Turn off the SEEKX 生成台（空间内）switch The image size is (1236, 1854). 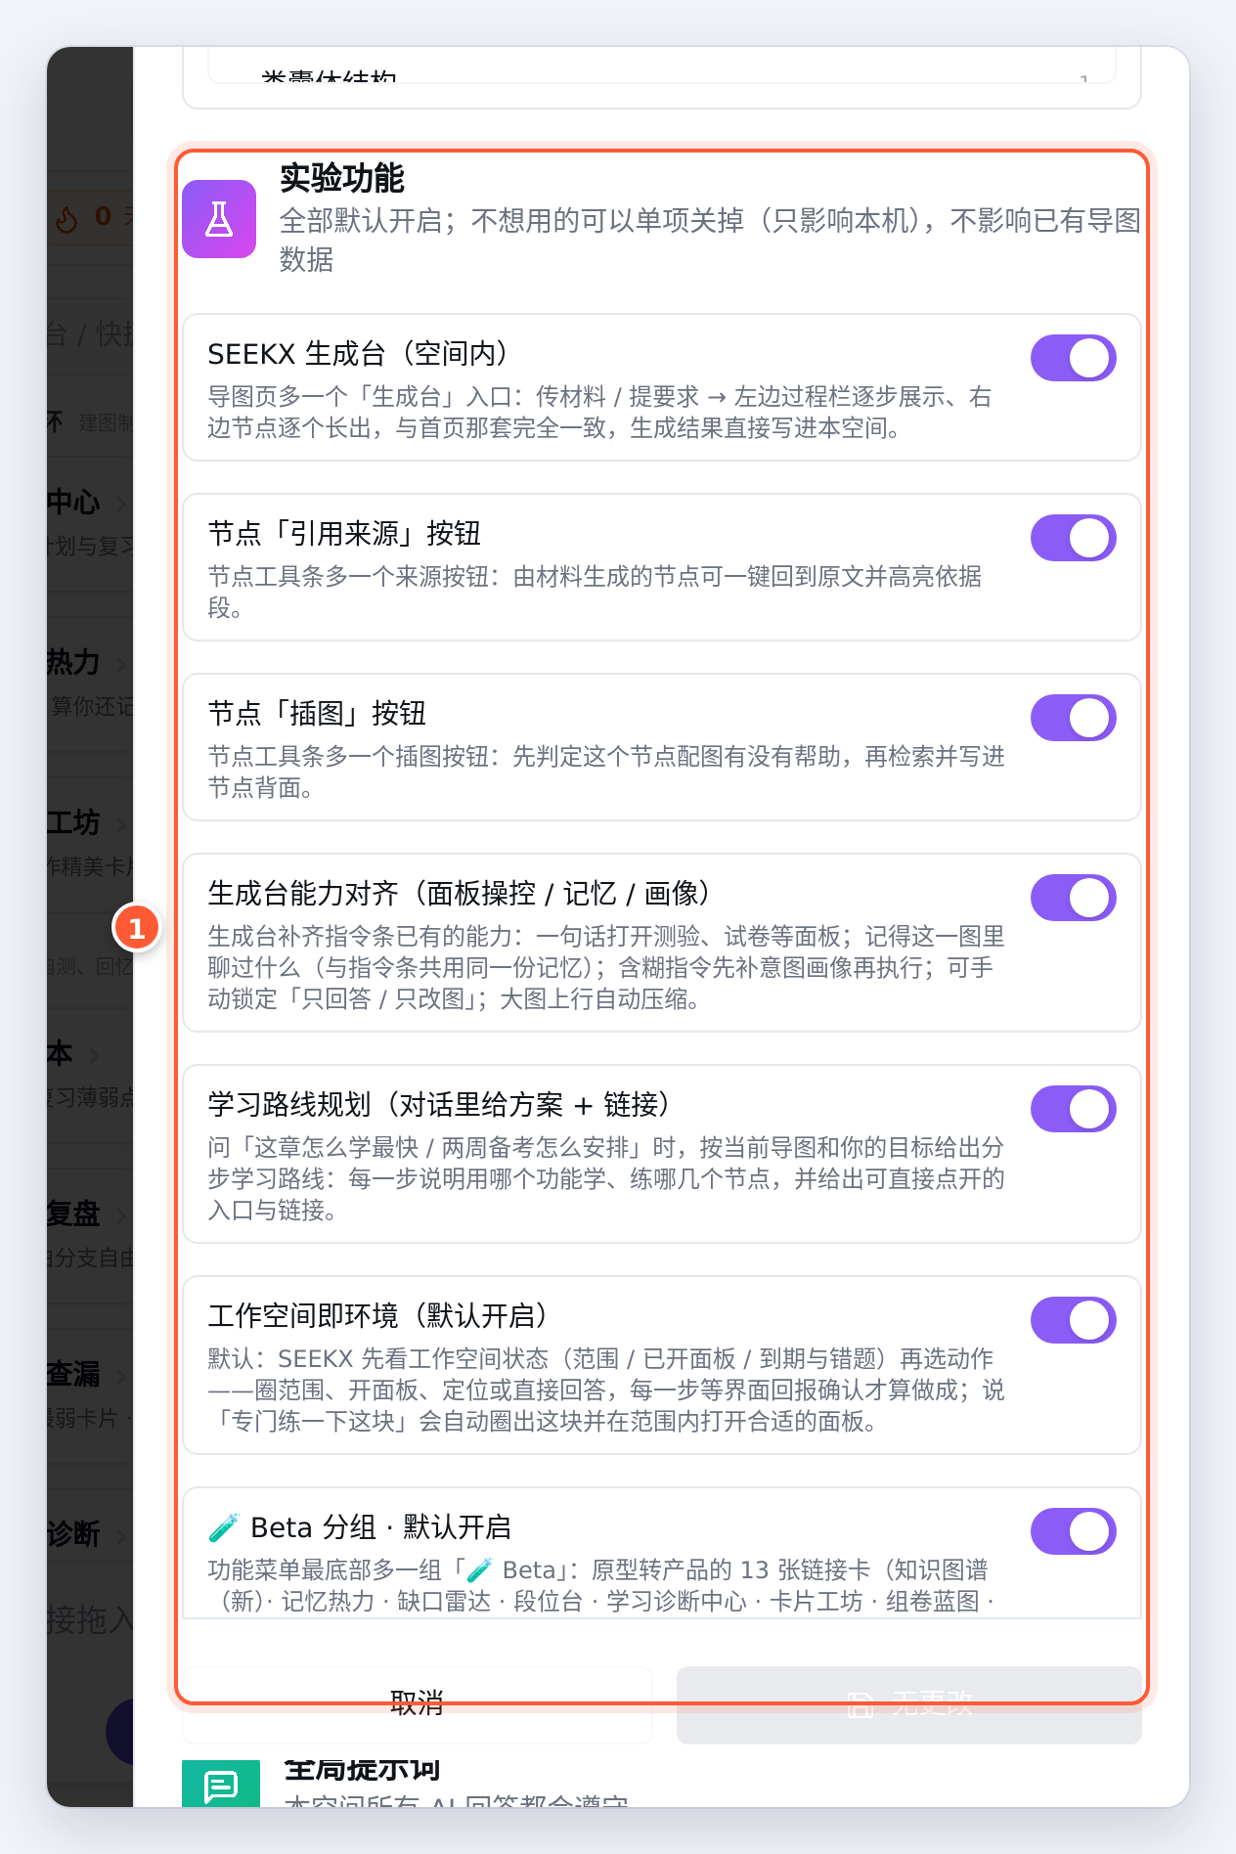click(x=1074, y=358)
